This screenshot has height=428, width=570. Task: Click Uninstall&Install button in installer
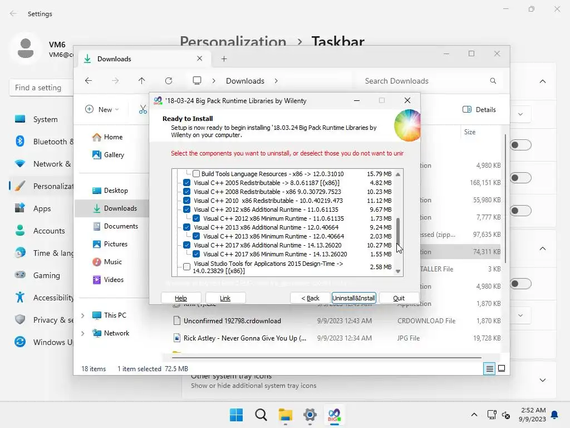[x=353, y=298]
